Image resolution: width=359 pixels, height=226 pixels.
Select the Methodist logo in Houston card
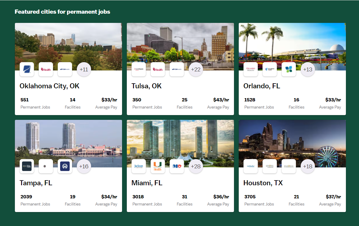(x=251, y=166)
